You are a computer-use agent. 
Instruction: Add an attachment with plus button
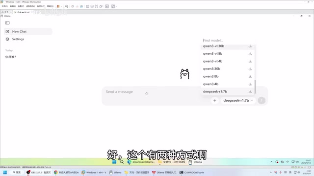[x=215, y=101]
